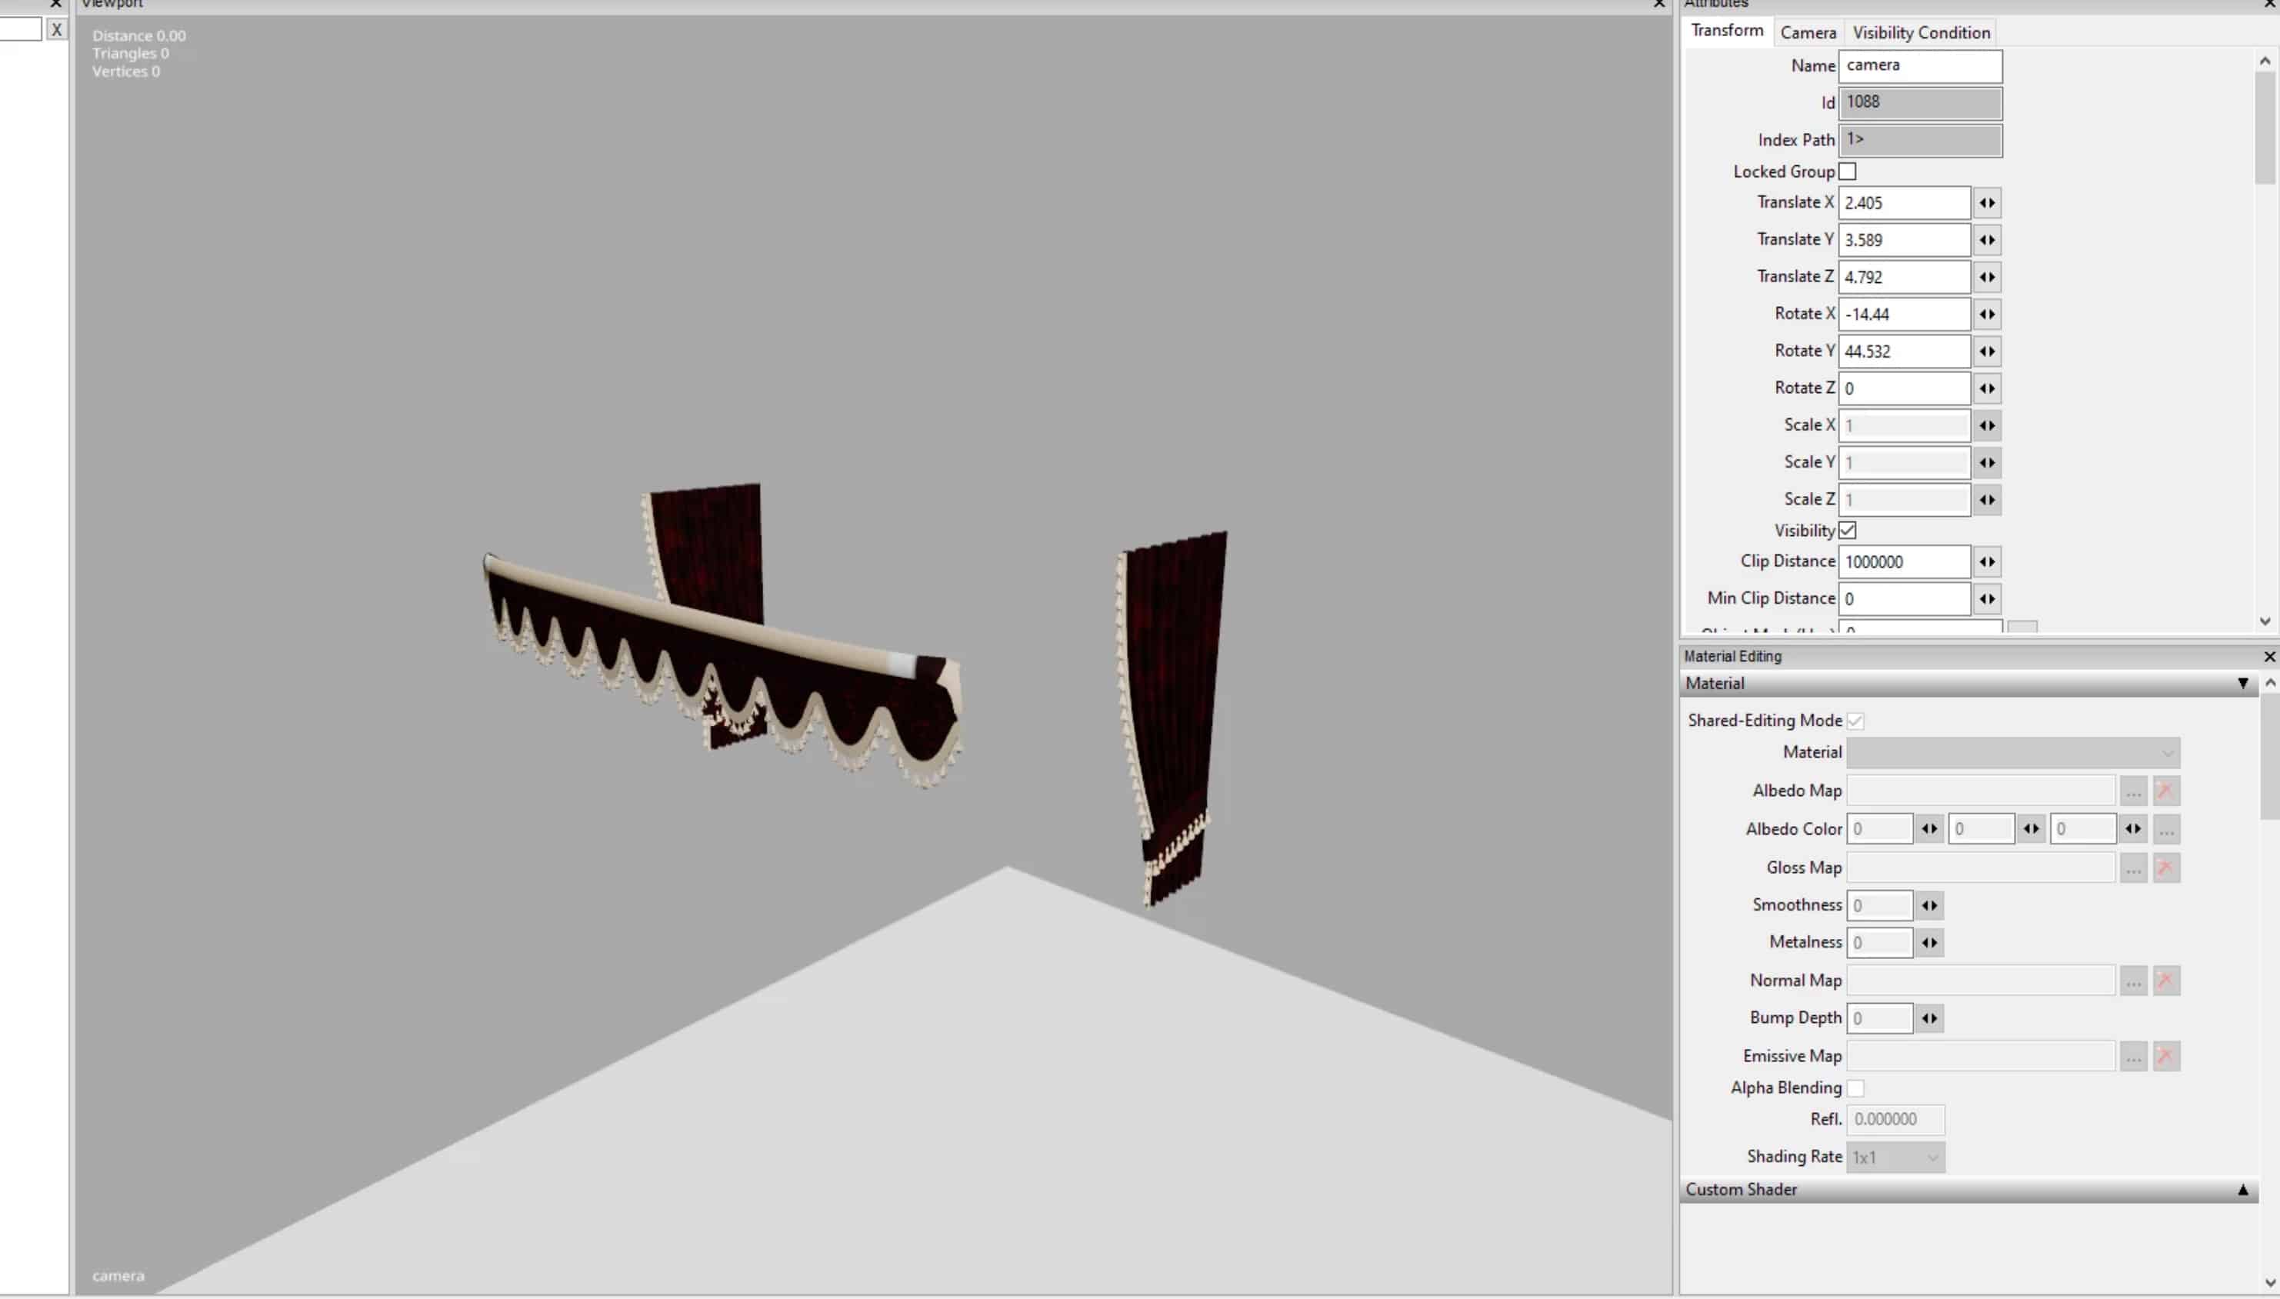The width and height of the screenshot is (2280, 1299).
Task: Click Normal Map clear icon
Action: [2166, 981]
